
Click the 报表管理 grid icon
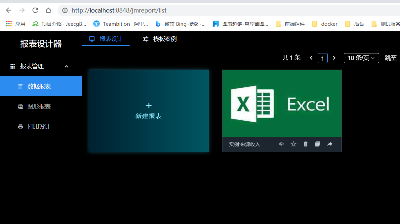13,66
